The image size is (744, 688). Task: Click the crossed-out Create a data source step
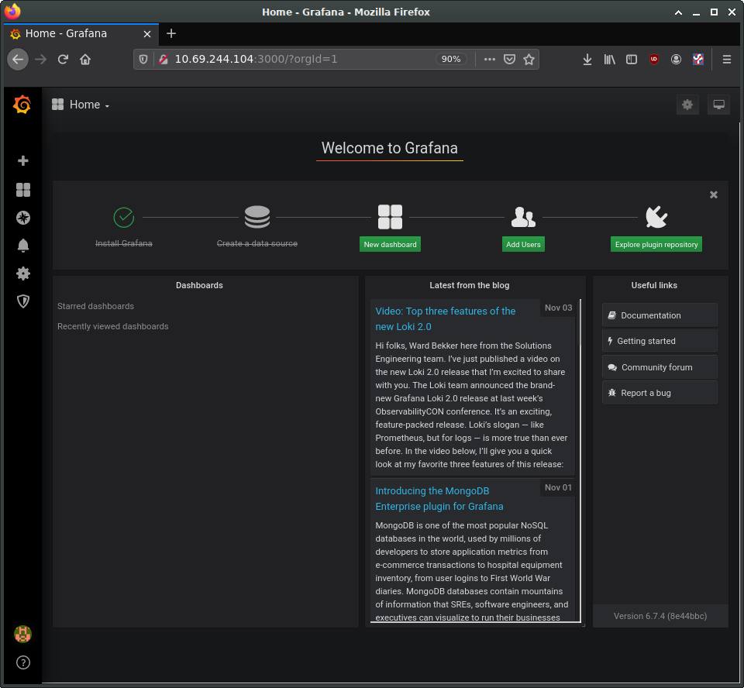(257, 243)
